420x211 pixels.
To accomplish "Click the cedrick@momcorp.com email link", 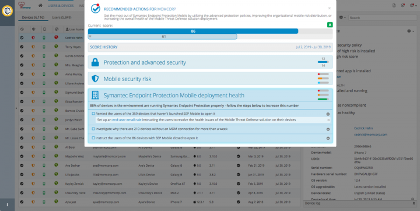I will click(370, 135).
